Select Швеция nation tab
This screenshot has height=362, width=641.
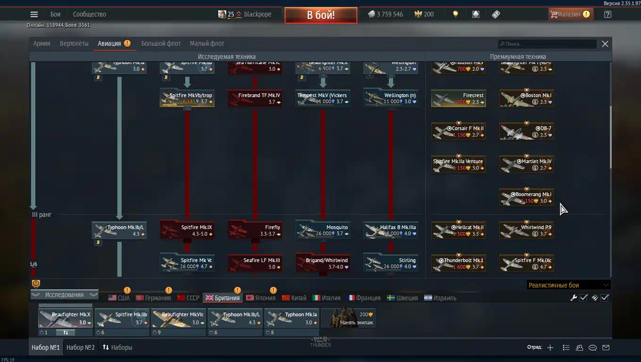[x=402, y=298]
